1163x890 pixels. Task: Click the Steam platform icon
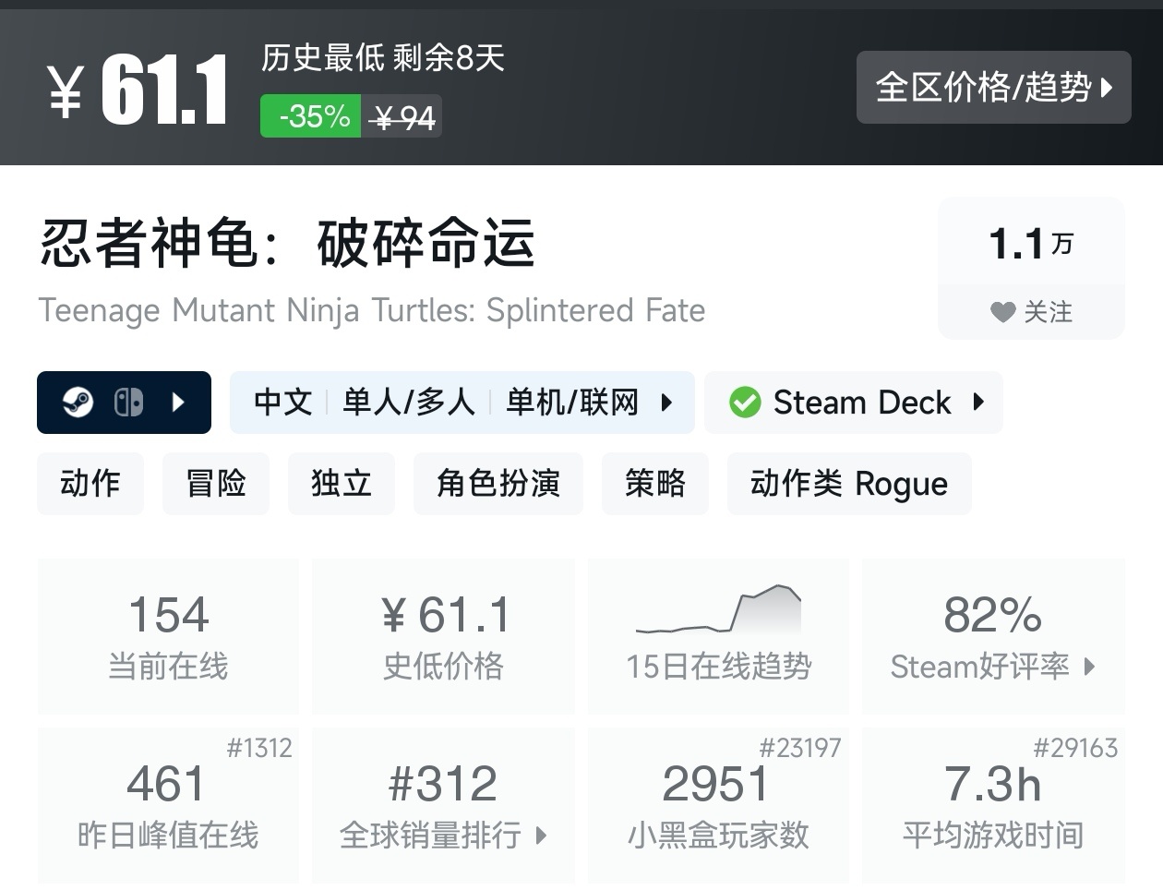coord(78,403)
